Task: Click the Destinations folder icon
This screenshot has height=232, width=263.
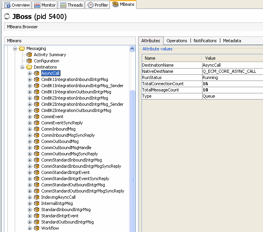Action: [29, 67]
